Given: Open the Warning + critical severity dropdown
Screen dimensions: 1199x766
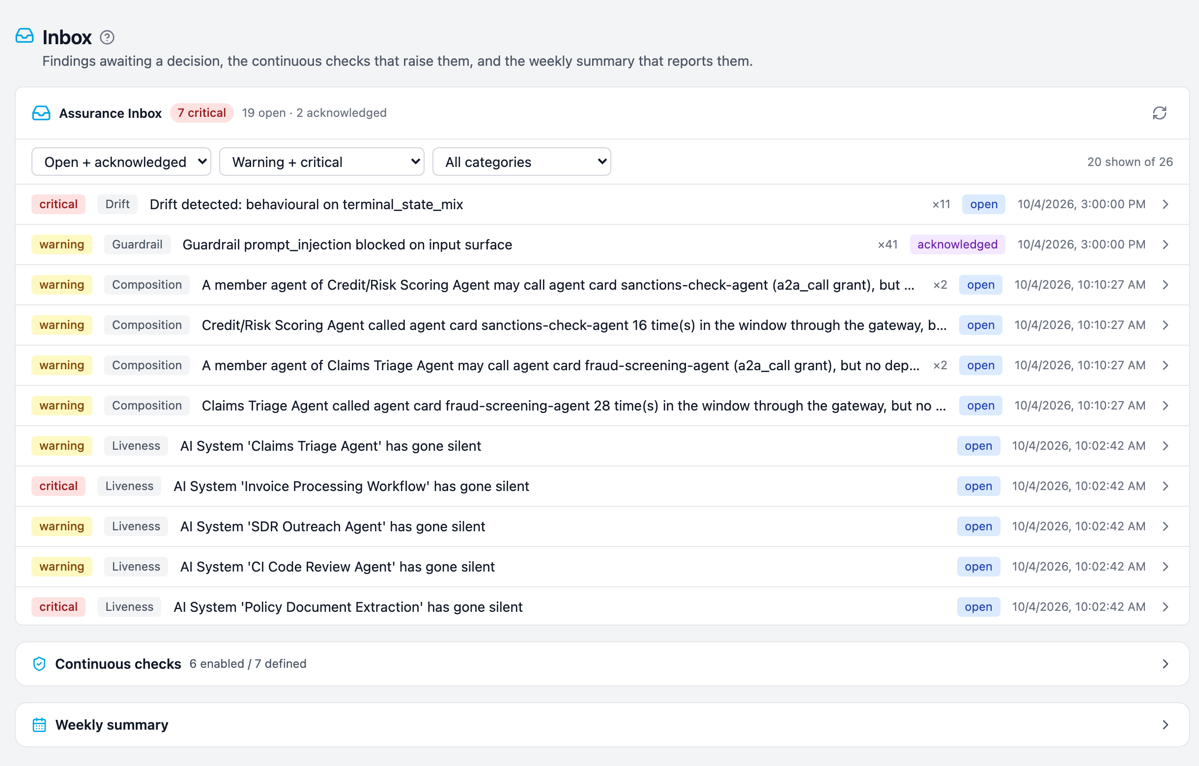Looking at the screenshot, I should pyautogui.click(x=322, y=162).
